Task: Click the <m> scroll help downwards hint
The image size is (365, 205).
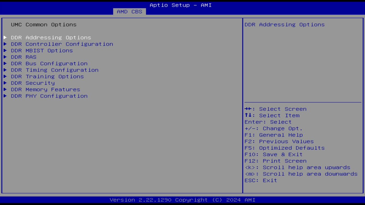Action: tap(301, 174)
